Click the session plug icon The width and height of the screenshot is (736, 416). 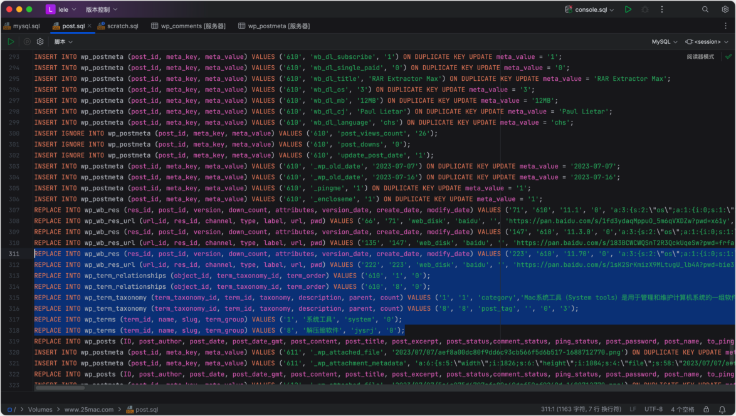(x=688, y=42)
